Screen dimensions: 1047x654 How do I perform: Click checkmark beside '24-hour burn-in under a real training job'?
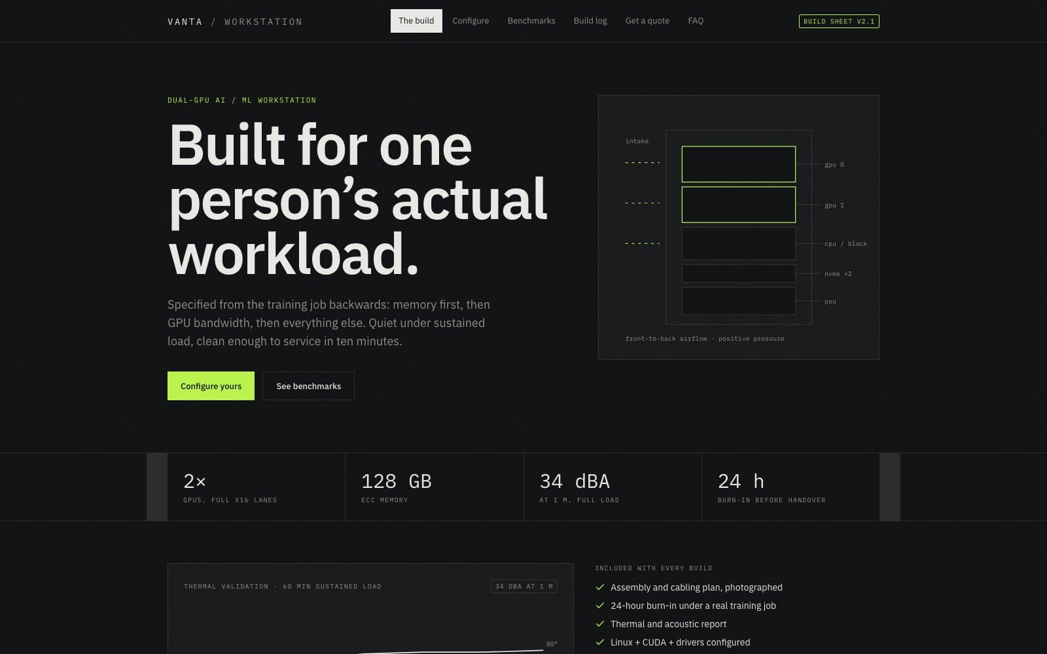[x=600, y=606]
